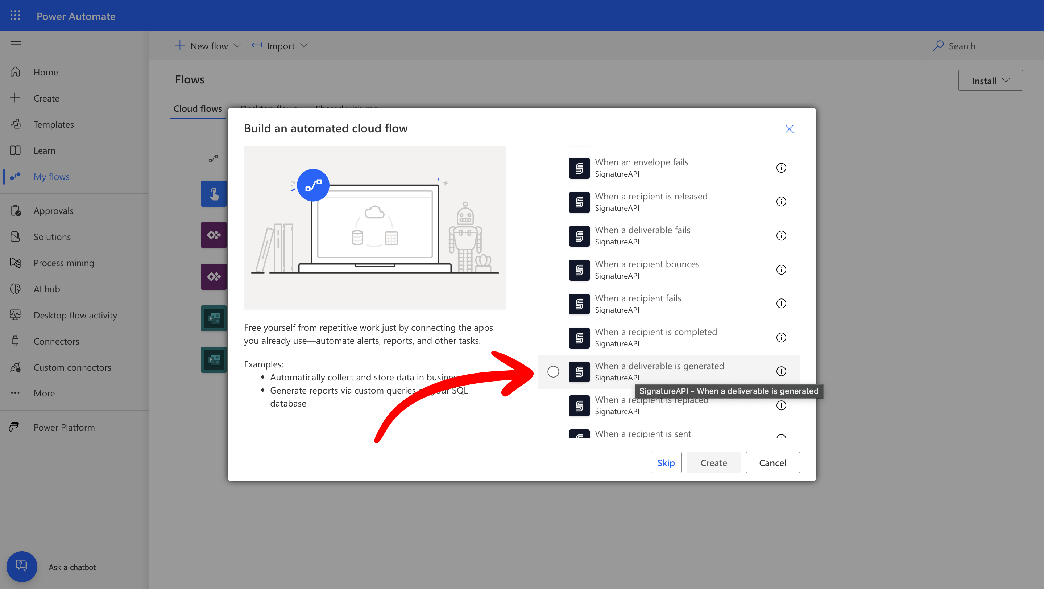Open Templates in the sidebar menu
The height and width of the screenshot is (589, 1044).
[x=54, y=124]
